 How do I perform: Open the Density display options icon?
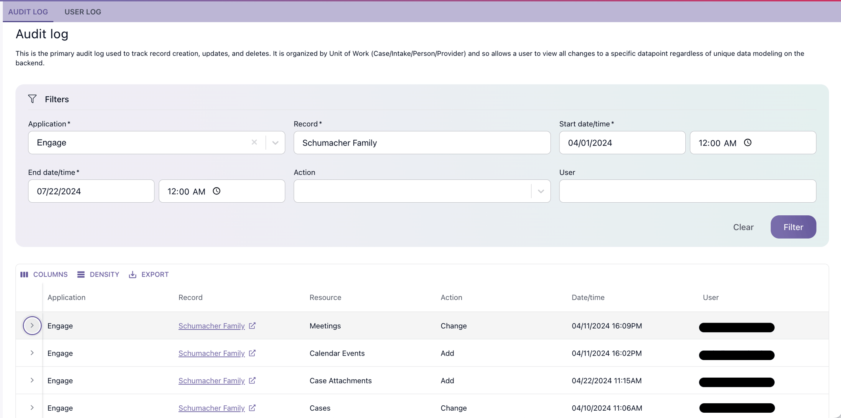pos(81,274)
